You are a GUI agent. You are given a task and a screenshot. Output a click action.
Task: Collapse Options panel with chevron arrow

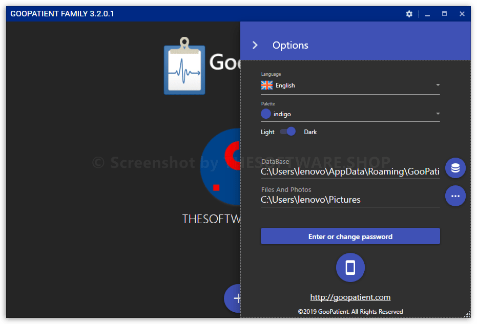click(255, 45)
